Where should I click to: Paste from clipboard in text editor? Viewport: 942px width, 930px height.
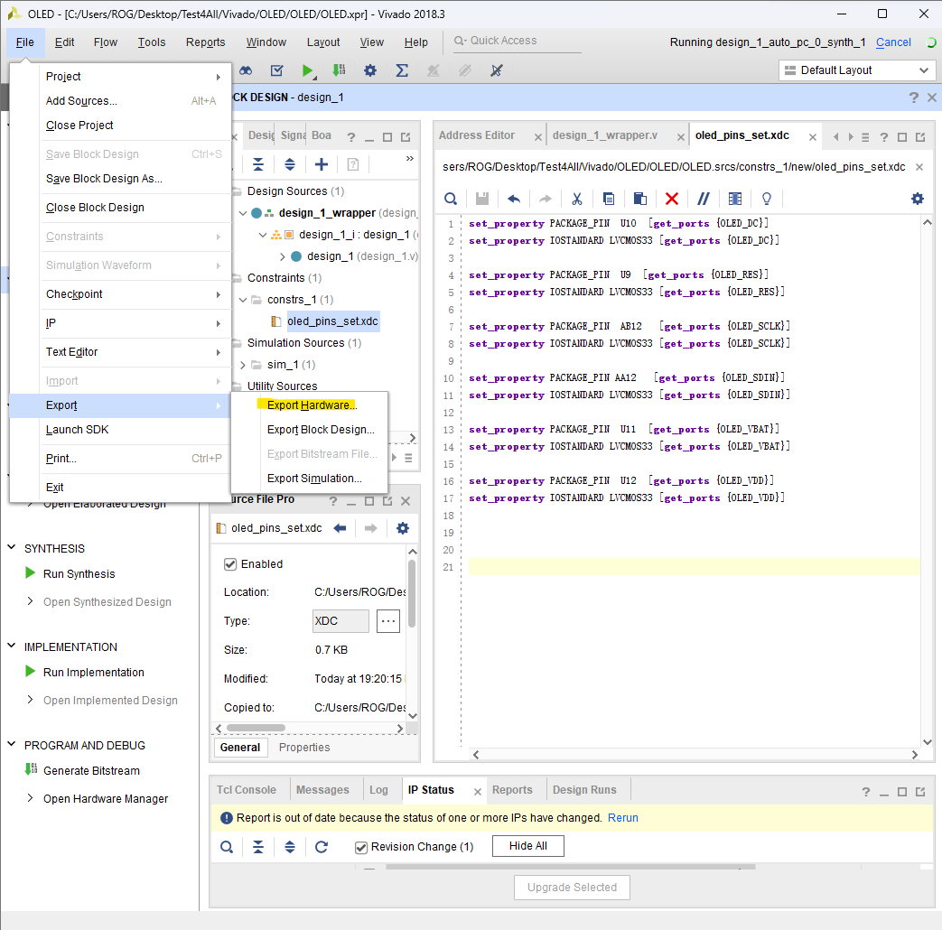639,199
